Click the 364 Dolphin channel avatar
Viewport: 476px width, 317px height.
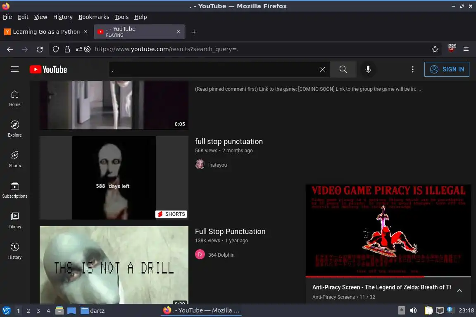coord(200,255)
